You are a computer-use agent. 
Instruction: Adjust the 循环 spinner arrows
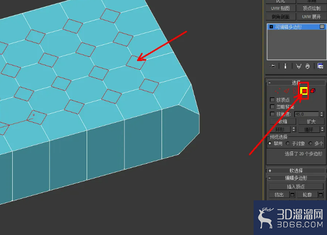tap(322, 129)
